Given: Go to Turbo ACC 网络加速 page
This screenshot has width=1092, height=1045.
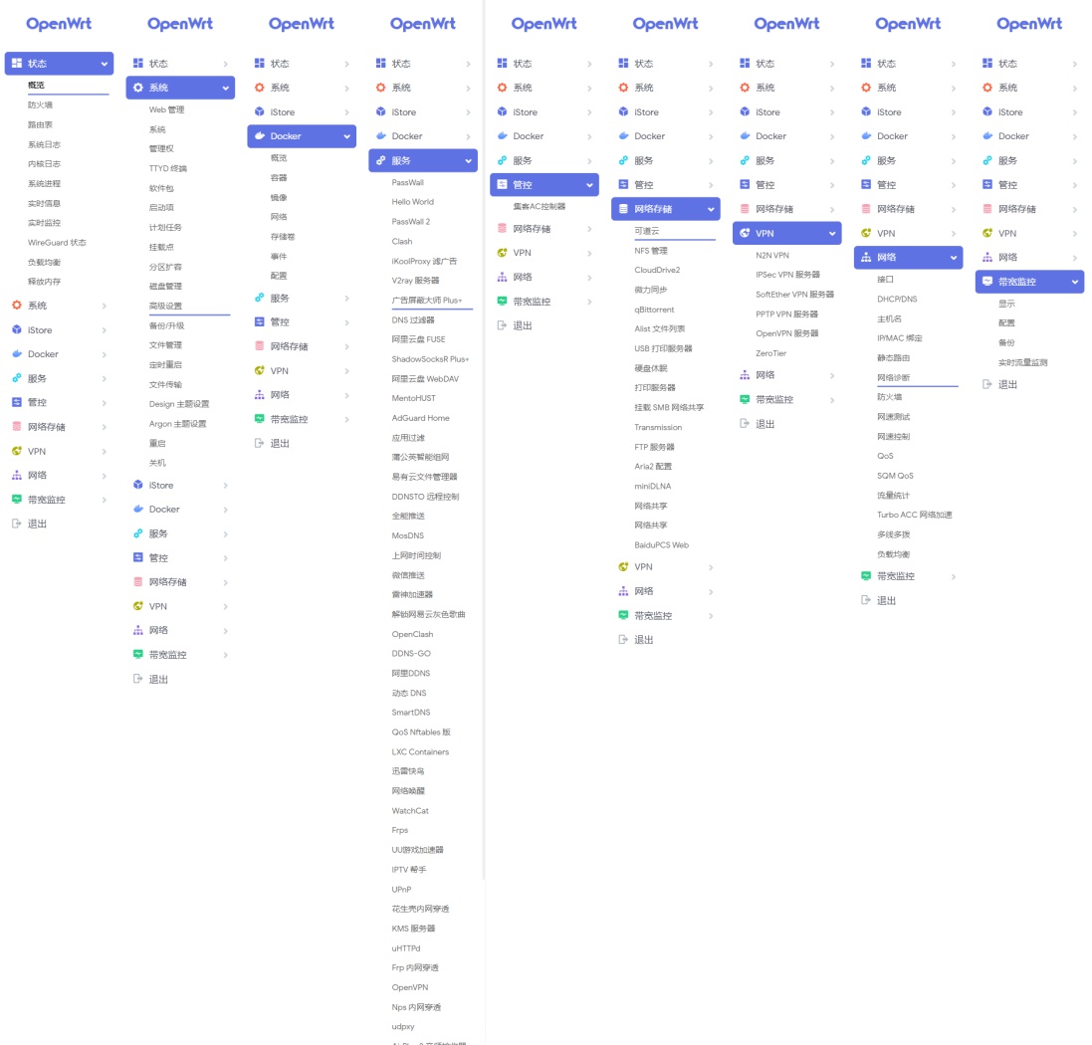Looking at the screenshot, I should coord(914,515).
